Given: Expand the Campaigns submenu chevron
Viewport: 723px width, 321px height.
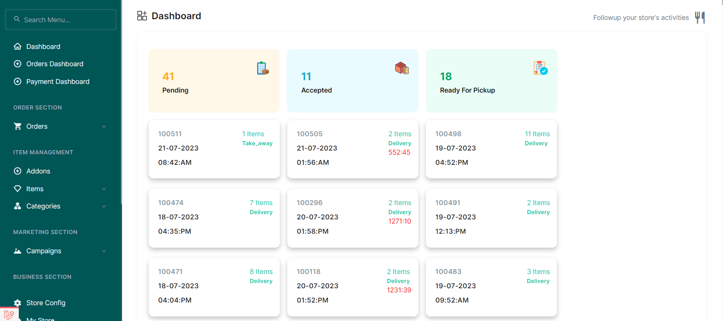Looking at the screenshot, I should pyautogui.click(x=104, y=251).
